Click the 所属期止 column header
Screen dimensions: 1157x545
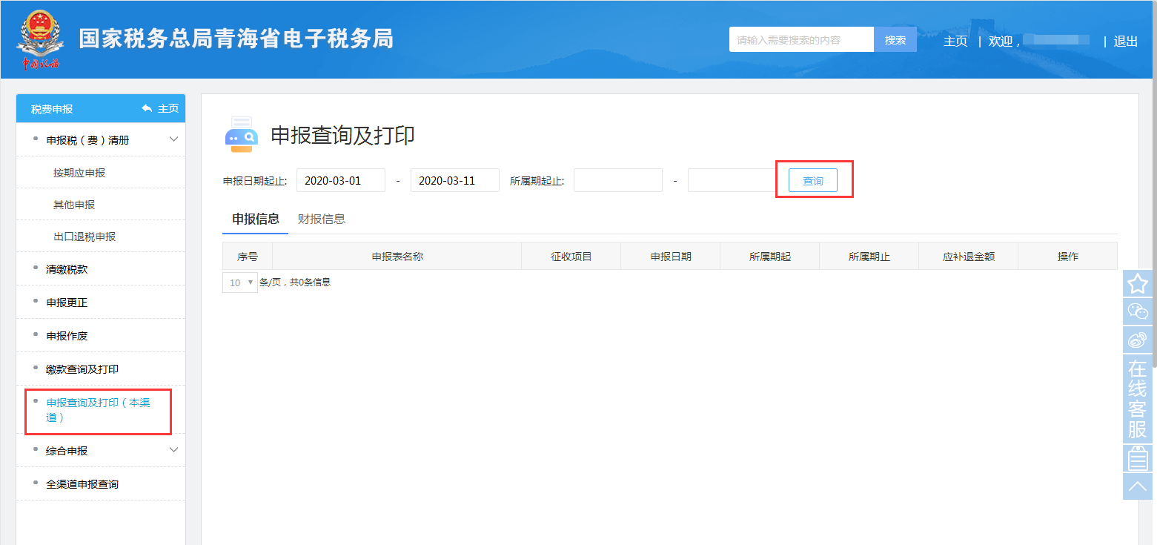pyautogui.click(x=869, y=257)
